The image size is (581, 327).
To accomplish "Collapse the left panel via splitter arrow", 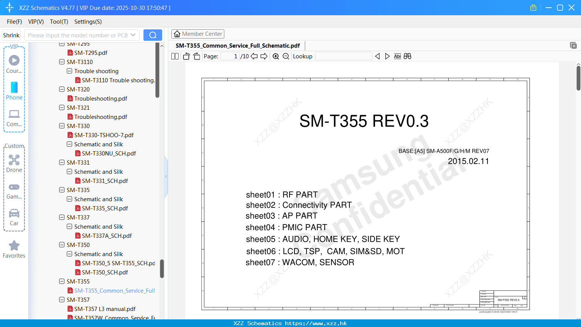I will (166, 176).
